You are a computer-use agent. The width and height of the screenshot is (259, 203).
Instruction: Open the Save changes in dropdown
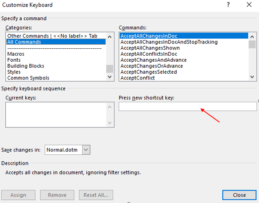coord(86,150)
